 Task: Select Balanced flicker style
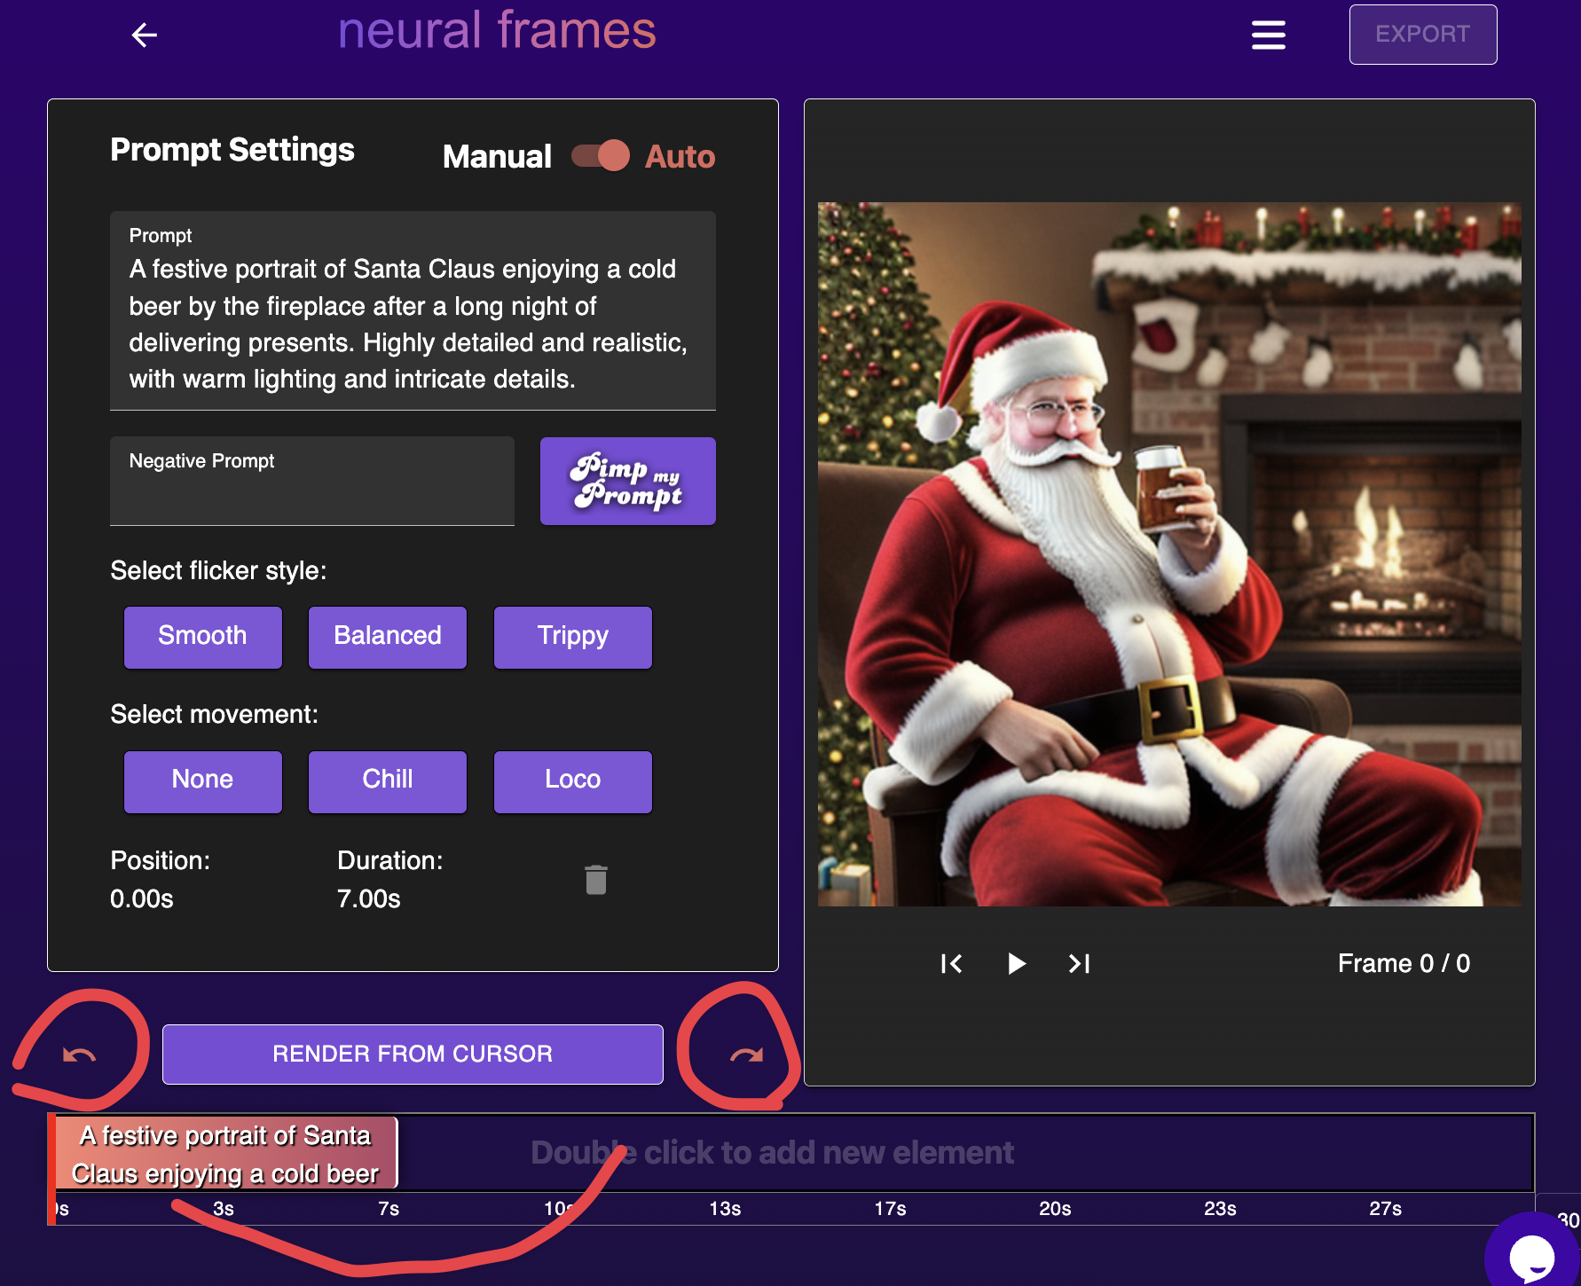point(387,637)
